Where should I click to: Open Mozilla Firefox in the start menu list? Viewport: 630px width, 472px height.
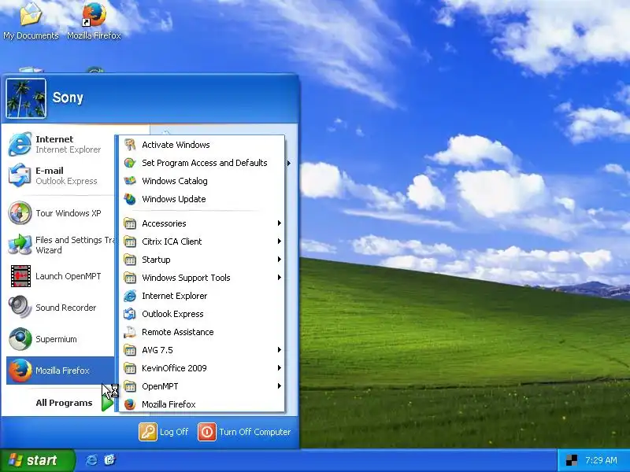point(61,371)
